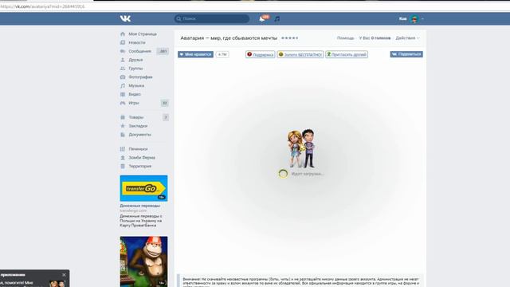Open the notifications bell icon
This screenshot has width=510, height=287.
coord(262,19)
